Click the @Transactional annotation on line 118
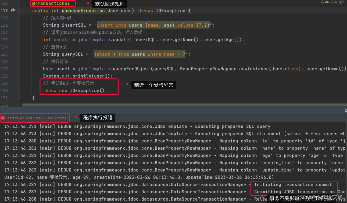Screen dimensions: 347x203 pyautogui.click(x=51, y=3)
